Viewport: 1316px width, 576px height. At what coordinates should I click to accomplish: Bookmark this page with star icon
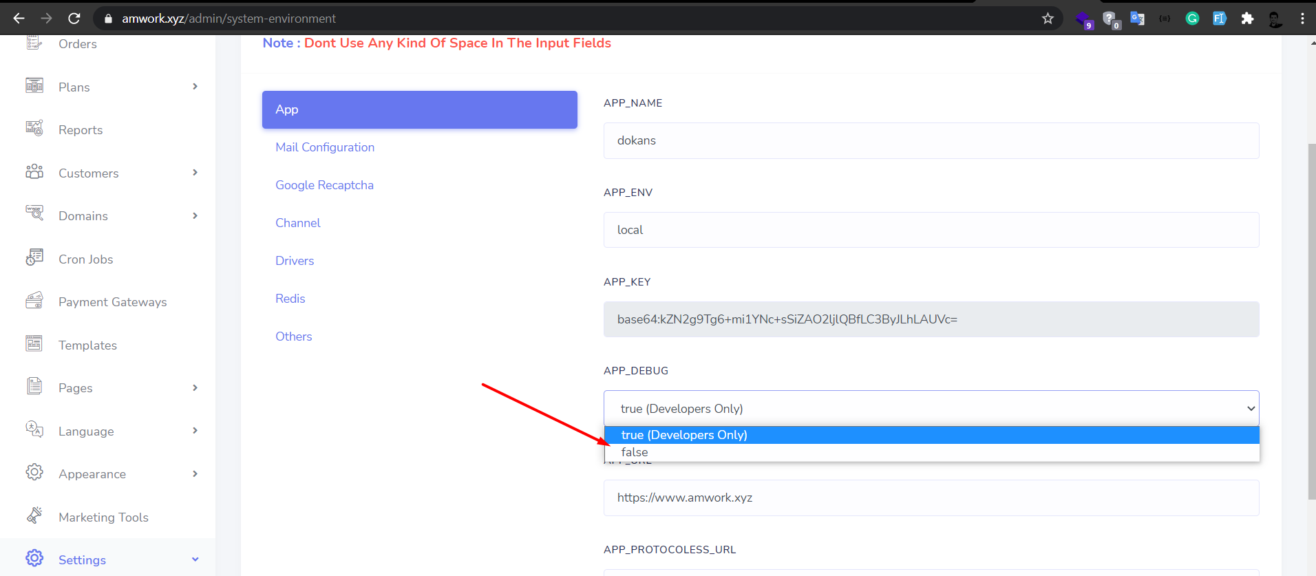coord(1048,19)
